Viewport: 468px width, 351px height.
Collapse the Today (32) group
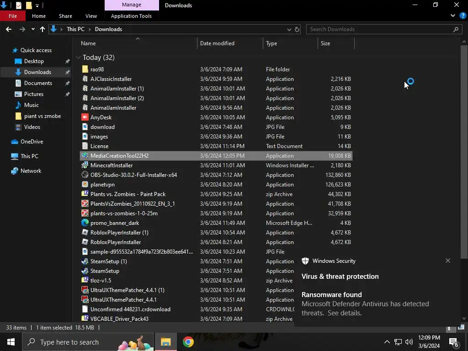point(78,57)
